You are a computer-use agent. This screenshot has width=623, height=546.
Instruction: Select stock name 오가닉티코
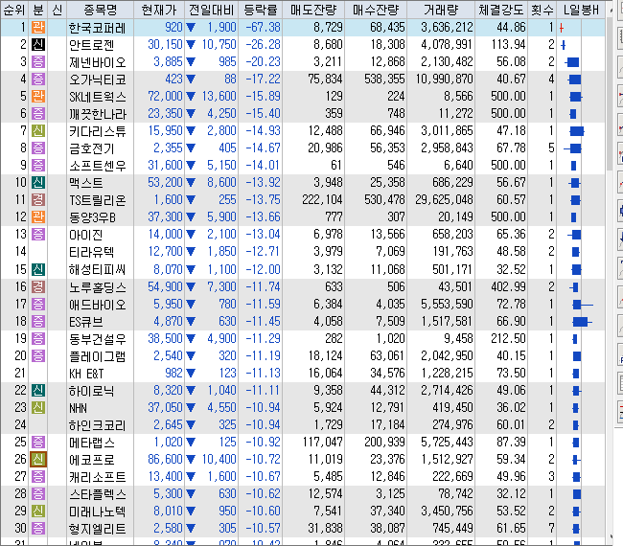click(98, 80)
